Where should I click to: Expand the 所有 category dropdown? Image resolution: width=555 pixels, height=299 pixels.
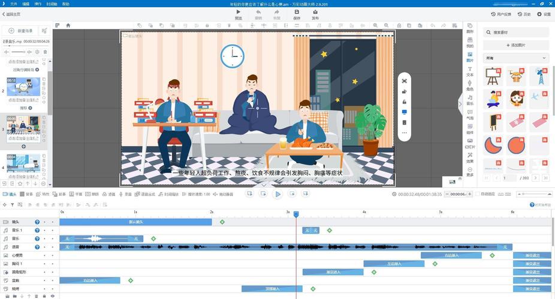516,58
